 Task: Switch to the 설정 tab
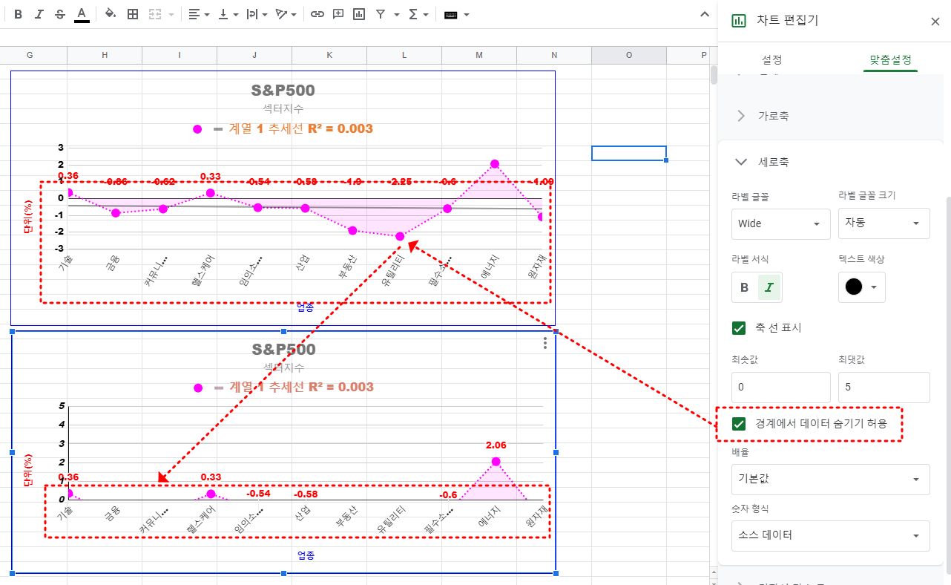tap(771, 59)
